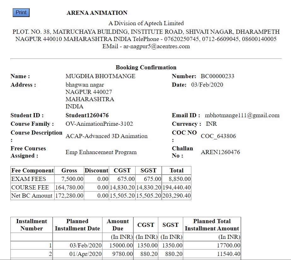Click Planned Total Installment Amount header
This screenshot has height=260, width=291.
pos(212,225)
